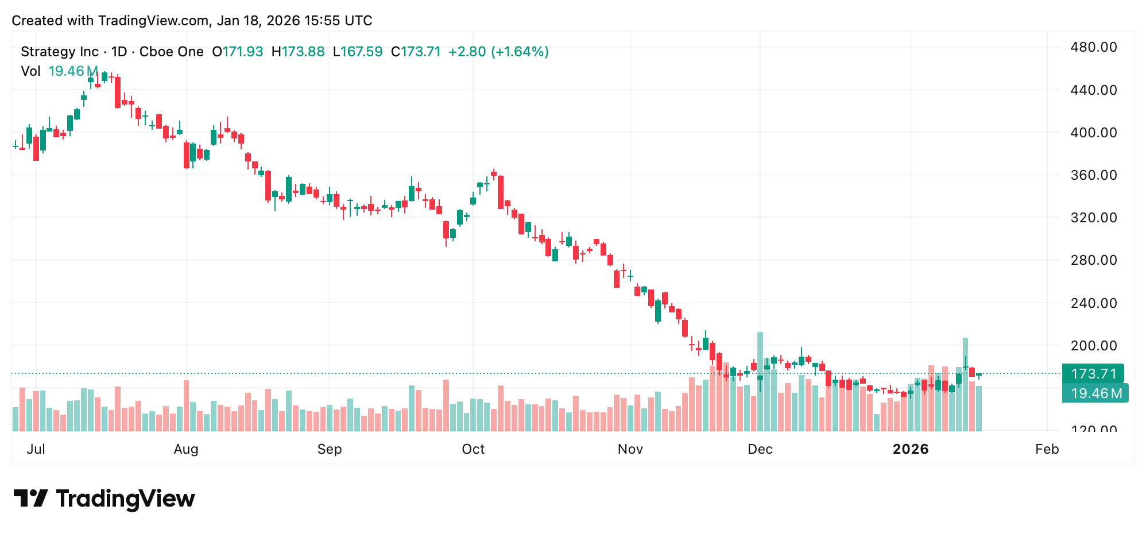Viewport: 1146px width, 533px height.
Task: Select the Vol indicator label
Action: tap(30, 71)
